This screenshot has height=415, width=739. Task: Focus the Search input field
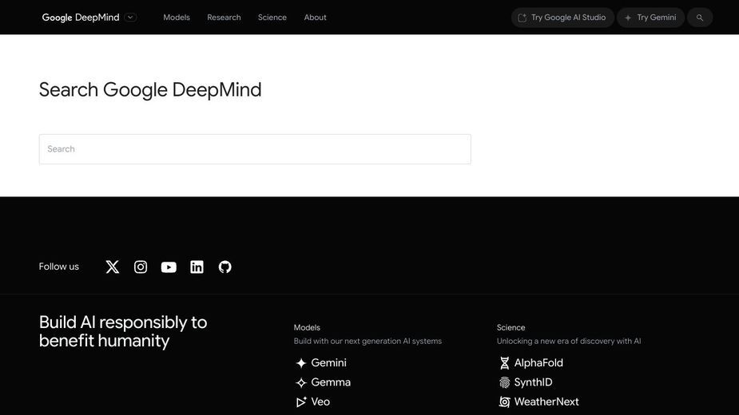click(x=255, y=149)
